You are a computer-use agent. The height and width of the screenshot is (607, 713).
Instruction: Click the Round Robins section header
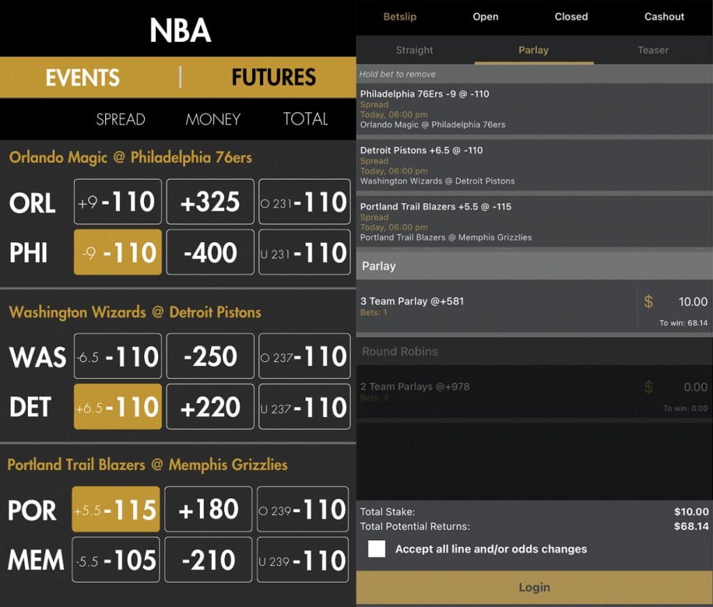[534, 352]
